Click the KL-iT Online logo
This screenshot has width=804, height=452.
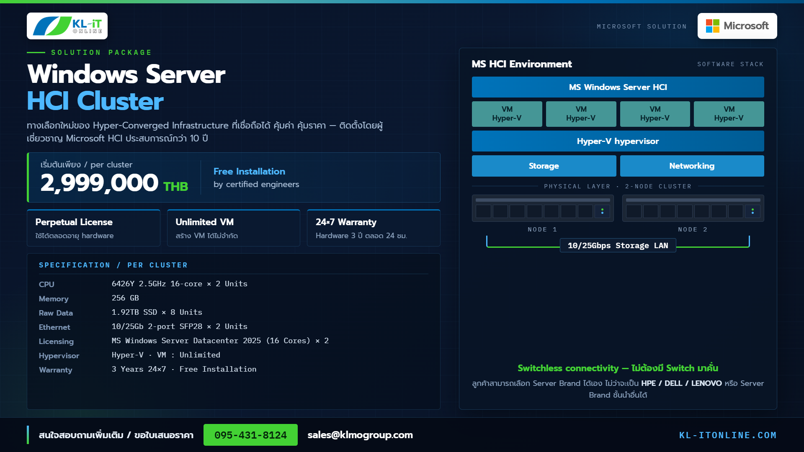click(67, 26)
